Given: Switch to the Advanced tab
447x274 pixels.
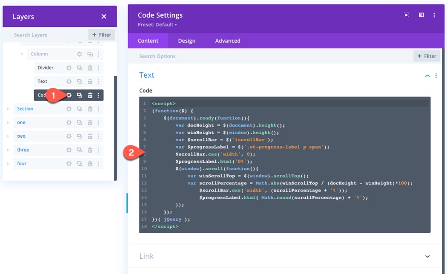Looking at the screenshot, I should pyautogui.click(x=228, y=41).
